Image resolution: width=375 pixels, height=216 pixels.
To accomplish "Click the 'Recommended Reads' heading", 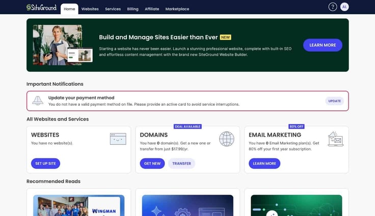I will [x=53, y=181].
